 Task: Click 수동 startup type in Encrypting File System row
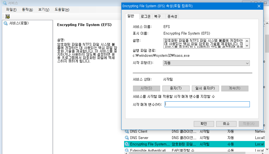(231, 144)
